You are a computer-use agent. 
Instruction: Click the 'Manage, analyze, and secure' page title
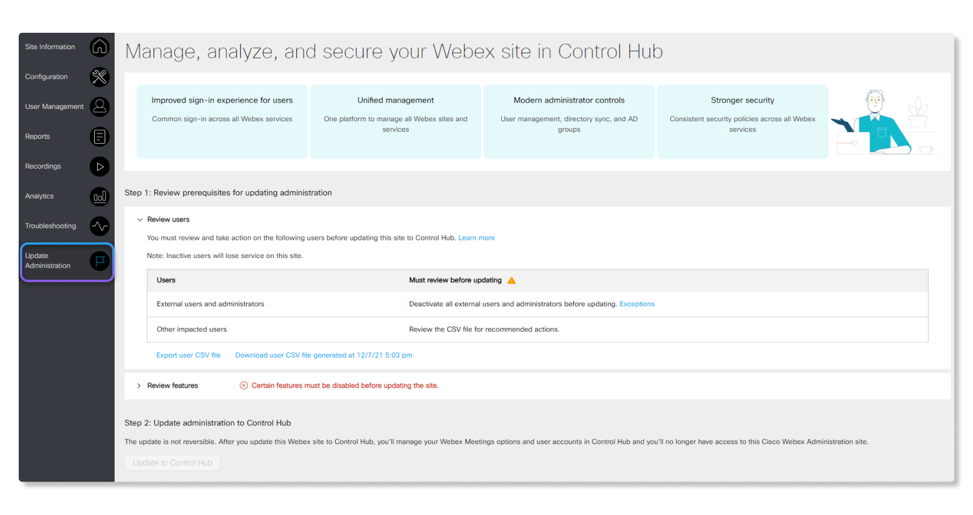tap(394, 51)
